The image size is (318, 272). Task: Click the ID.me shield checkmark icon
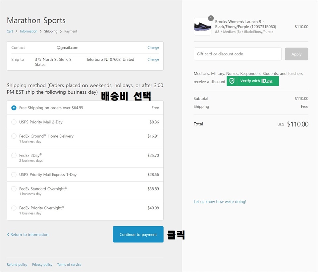point(232,81)
